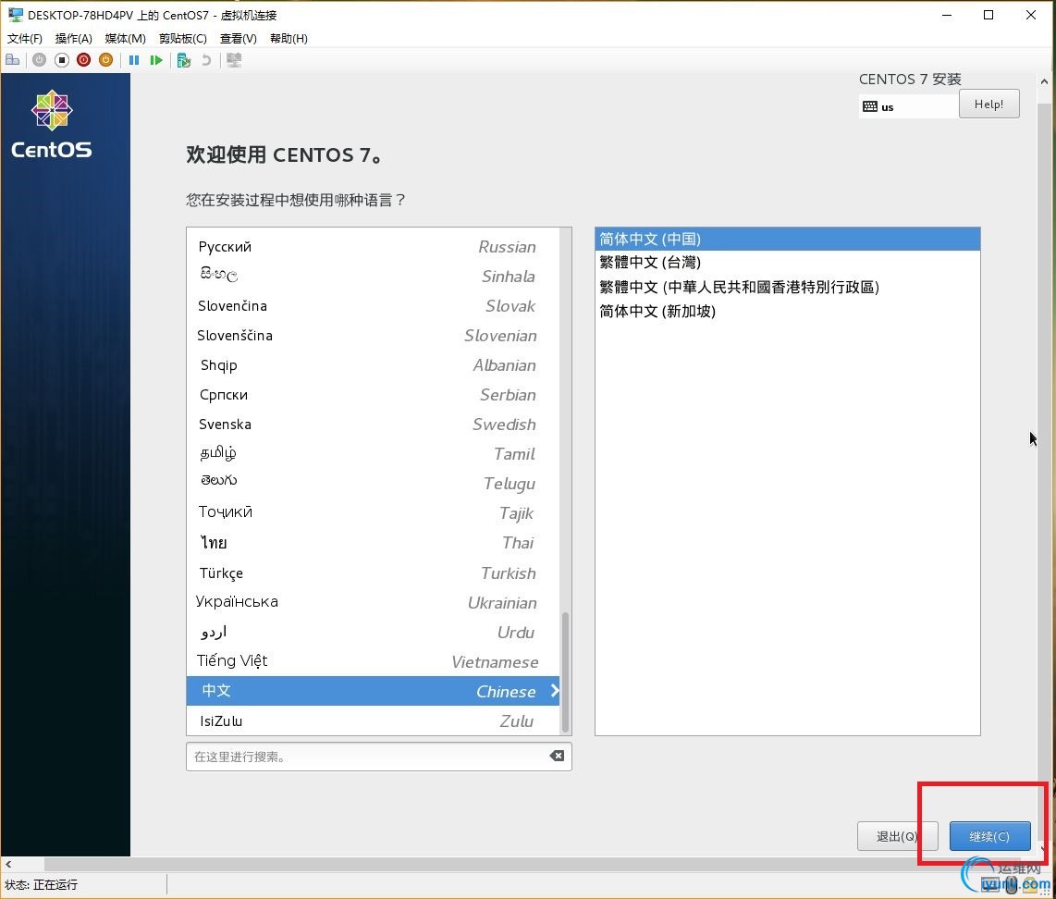
Task: Click the 退出(Q) quit button
Action: 897,836
